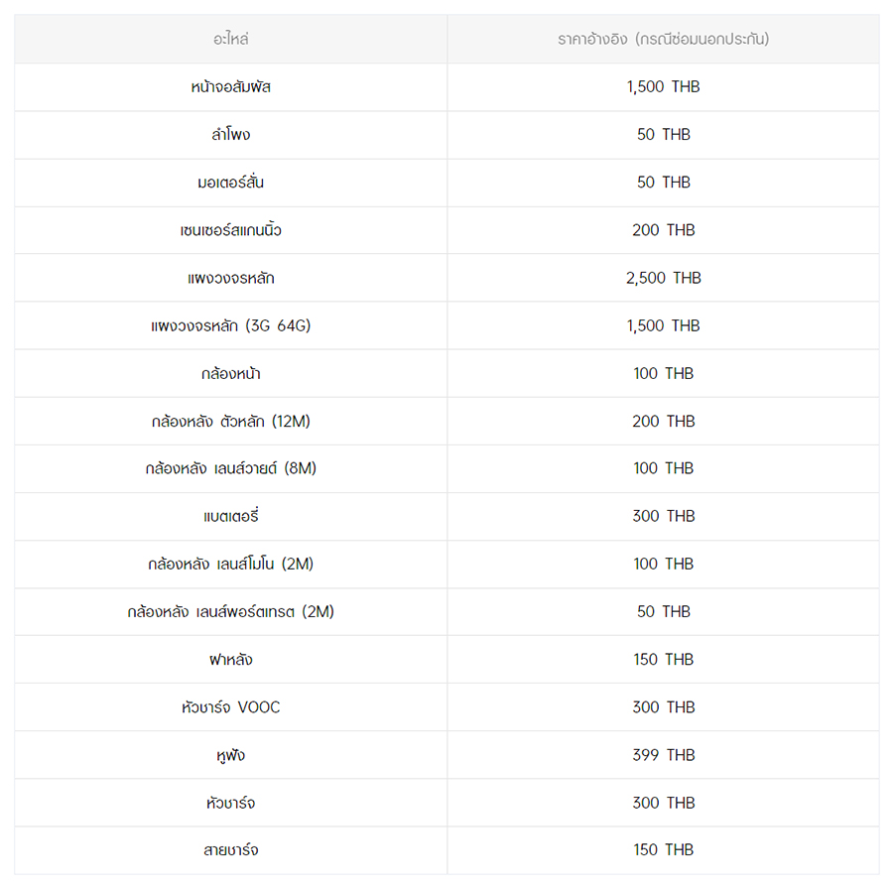Select the 'แบตเตอรี่' part cell
The width and height of the screenshot is (893, 888).
point(230,516)
